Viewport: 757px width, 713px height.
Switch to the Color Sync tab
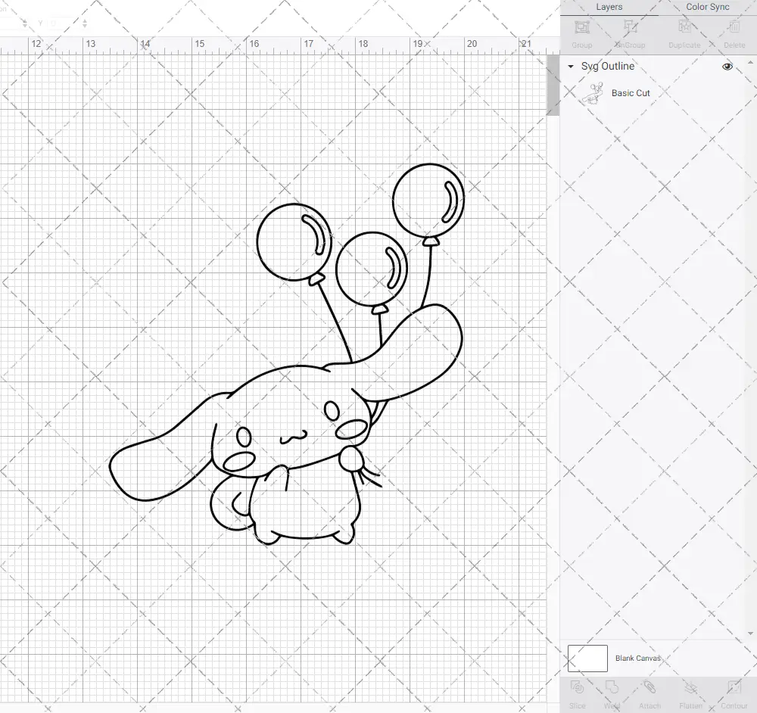707,8
